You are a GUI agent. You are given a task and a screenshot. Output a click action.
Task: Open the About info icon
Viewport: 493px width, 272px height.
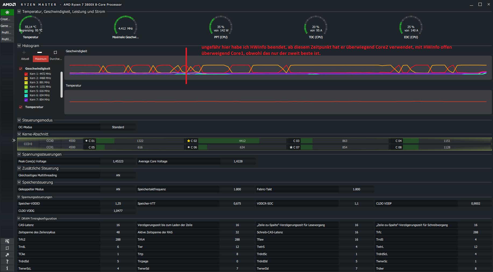tap(7, 268)
